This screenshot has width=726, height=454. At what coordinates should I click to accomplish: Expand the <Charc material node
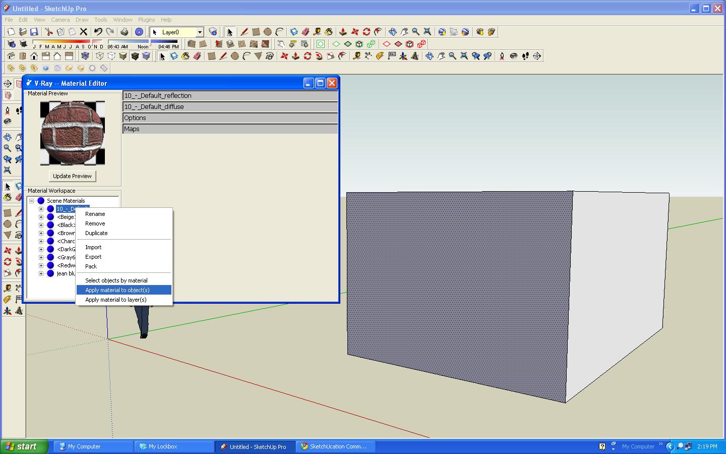point(41,241)
